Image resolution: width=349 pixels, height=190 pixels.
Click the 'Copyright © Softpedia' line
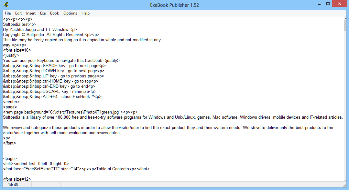51,35
